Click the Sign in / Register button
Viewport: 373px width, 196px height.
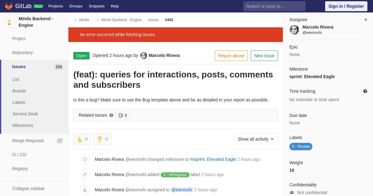click(x=346, y=6)
